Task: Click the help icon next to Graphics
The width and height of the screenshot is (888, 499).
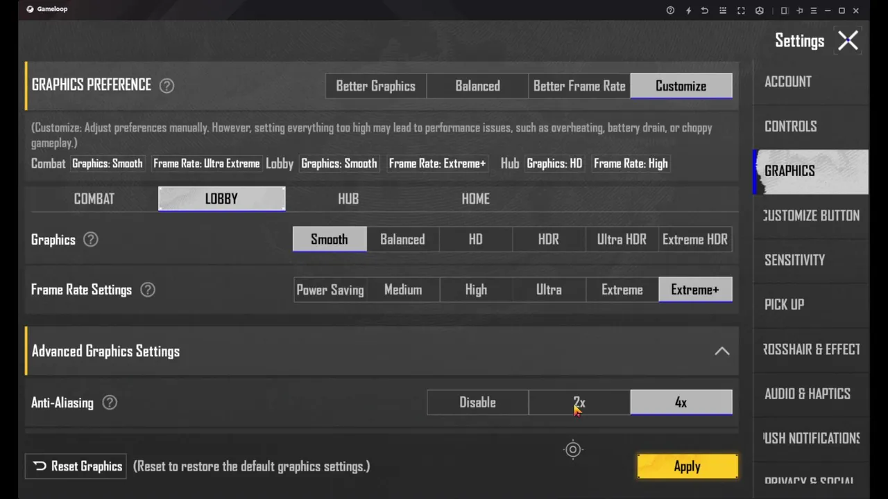Action: coord(91,240)
